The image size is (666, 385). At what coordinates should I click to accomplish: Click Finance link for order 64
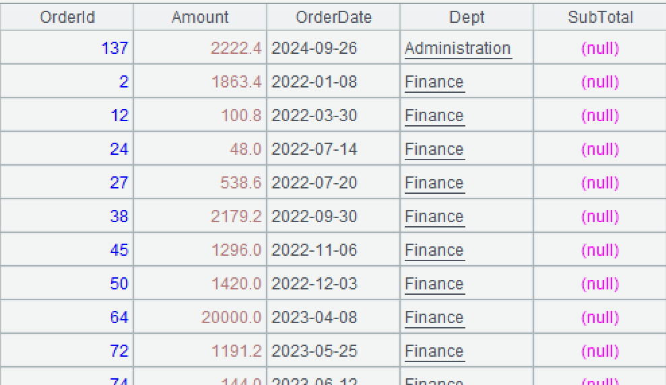pos(434,318)
